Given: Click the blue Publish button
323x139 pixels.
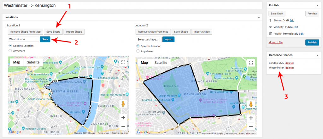Looking at the screenshot, I should point(312,42).
